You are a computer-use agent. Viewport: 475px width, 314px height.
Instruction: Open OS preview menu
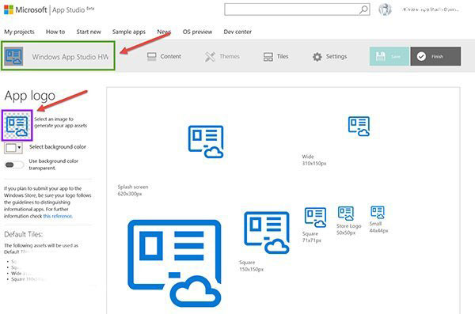[197, 32]
